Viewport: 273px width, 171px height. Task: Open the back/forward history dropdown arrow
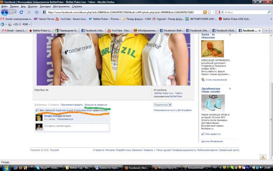pyautogui.click(x=15, y=12)
